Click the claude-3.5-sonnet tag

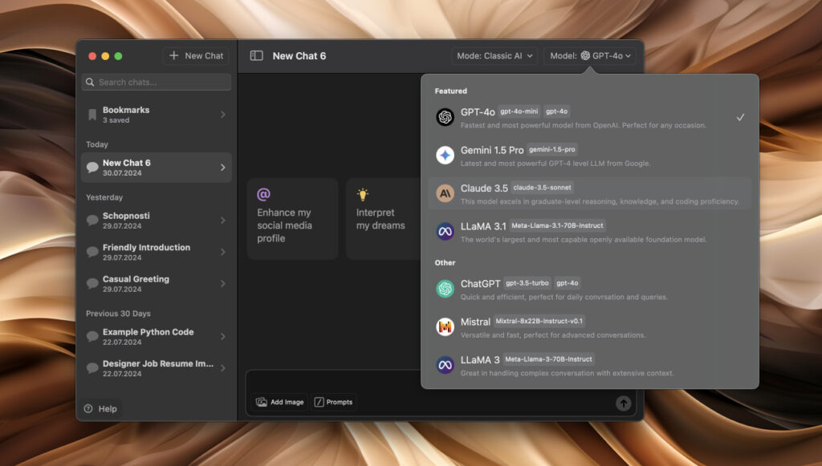coord(542,188)
